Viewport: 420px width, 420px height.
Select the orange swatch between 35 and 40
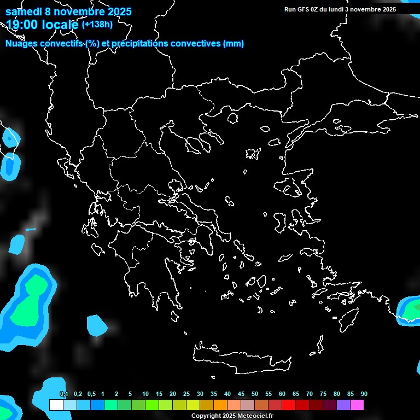(x=220, y=405)
